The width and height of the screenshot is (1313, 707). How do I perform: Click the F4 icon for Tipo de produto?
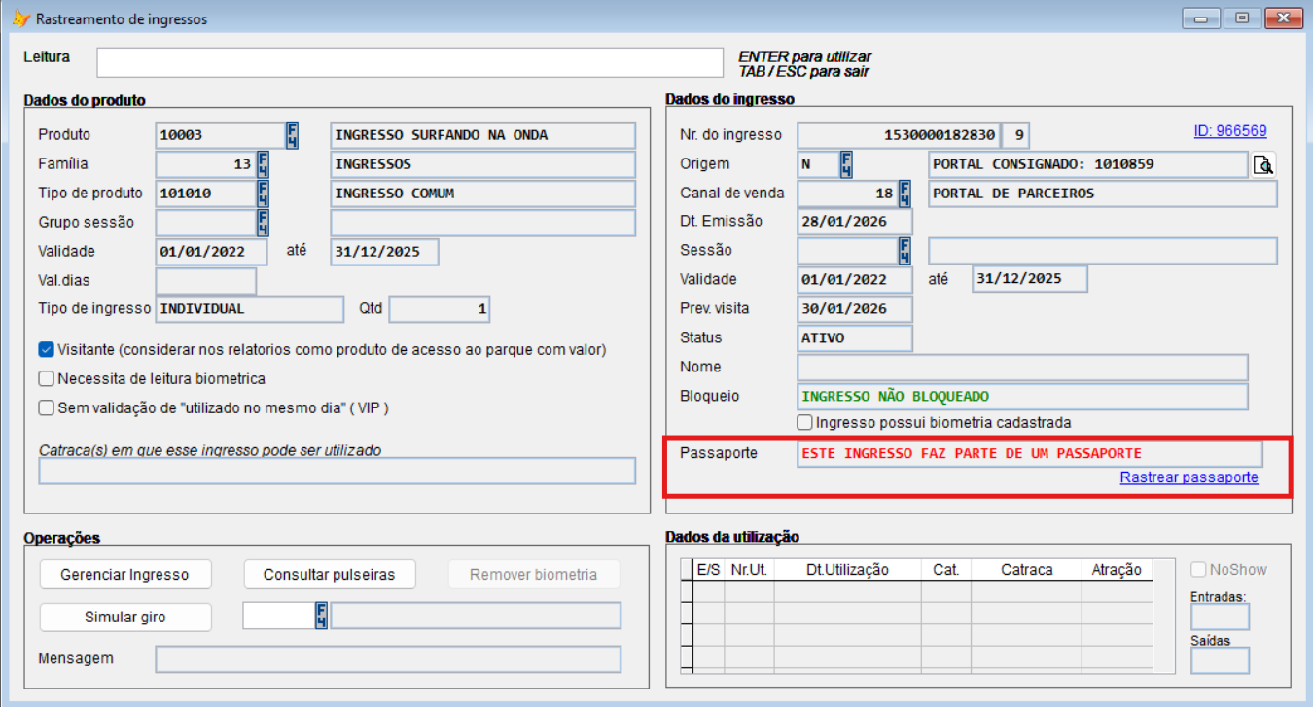coord(263,194)
